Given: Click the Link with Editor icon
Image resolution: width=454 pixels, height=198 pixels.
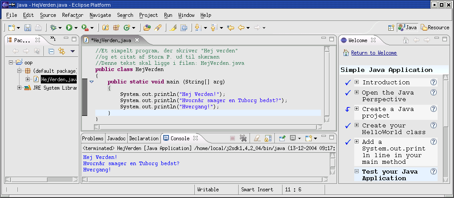Looking at the screenshot, I should coord(62,51).
